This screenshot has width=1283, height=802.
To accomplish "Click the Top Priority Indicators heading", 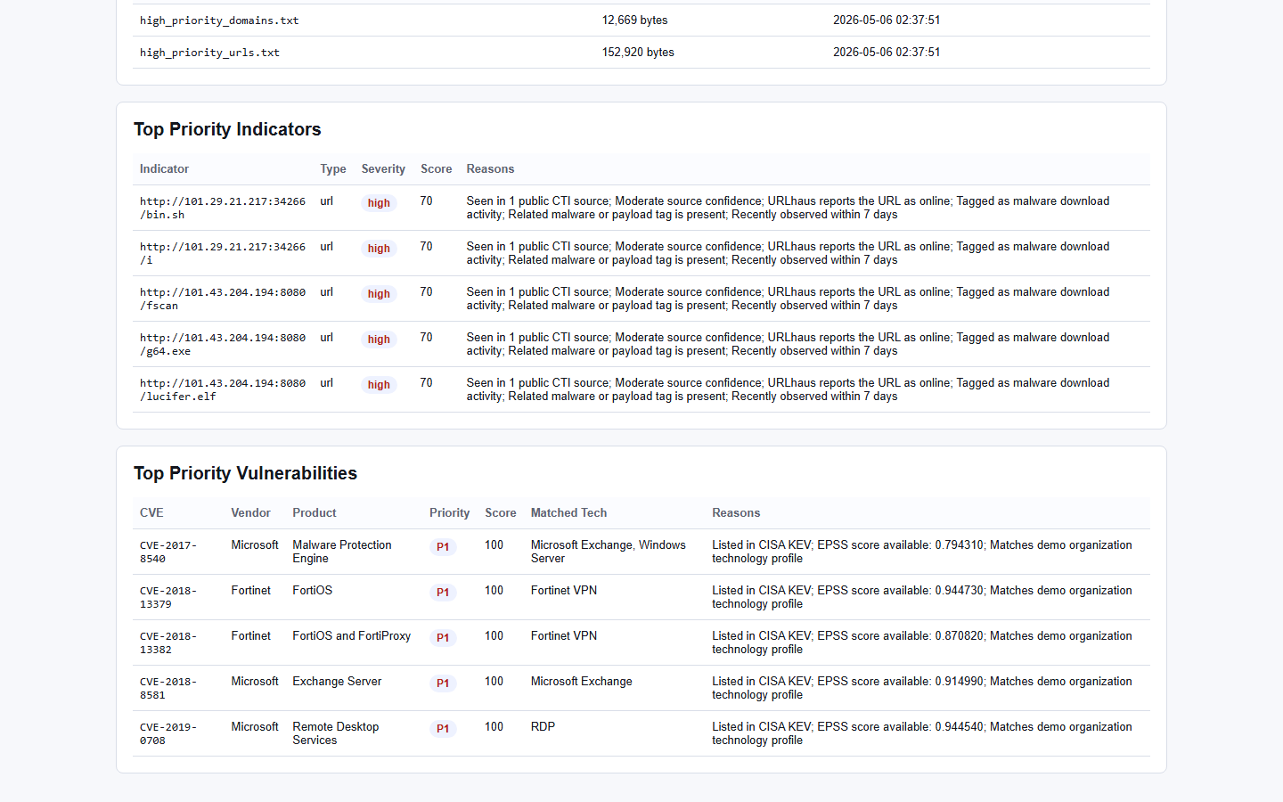I will coord(227,129).
